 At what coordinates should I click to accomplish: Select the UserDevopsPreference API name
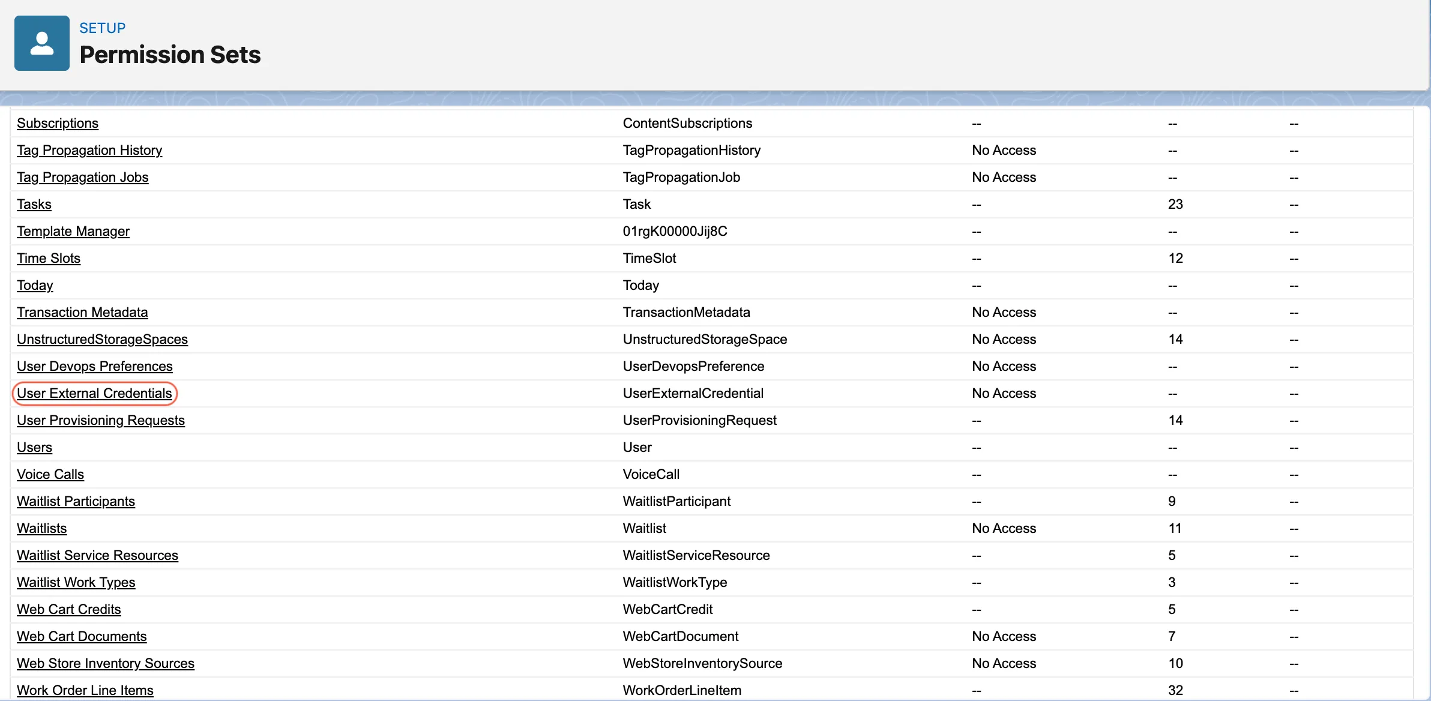(x=693, y=366)
